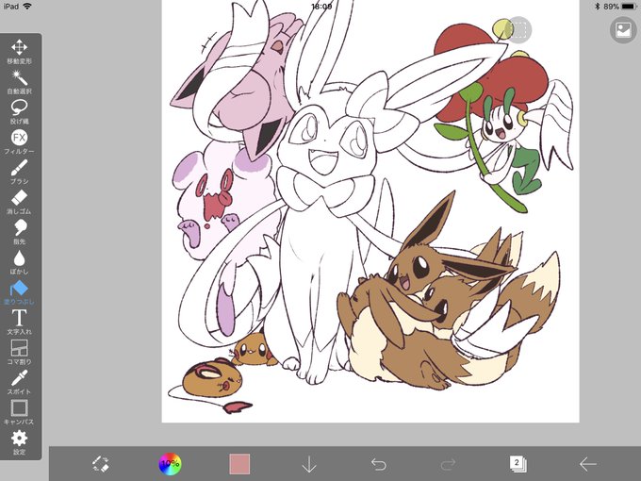Image resolution: width=641 pixels, height=481 pixels.
Task: Undo the last action
Action: 379,464
